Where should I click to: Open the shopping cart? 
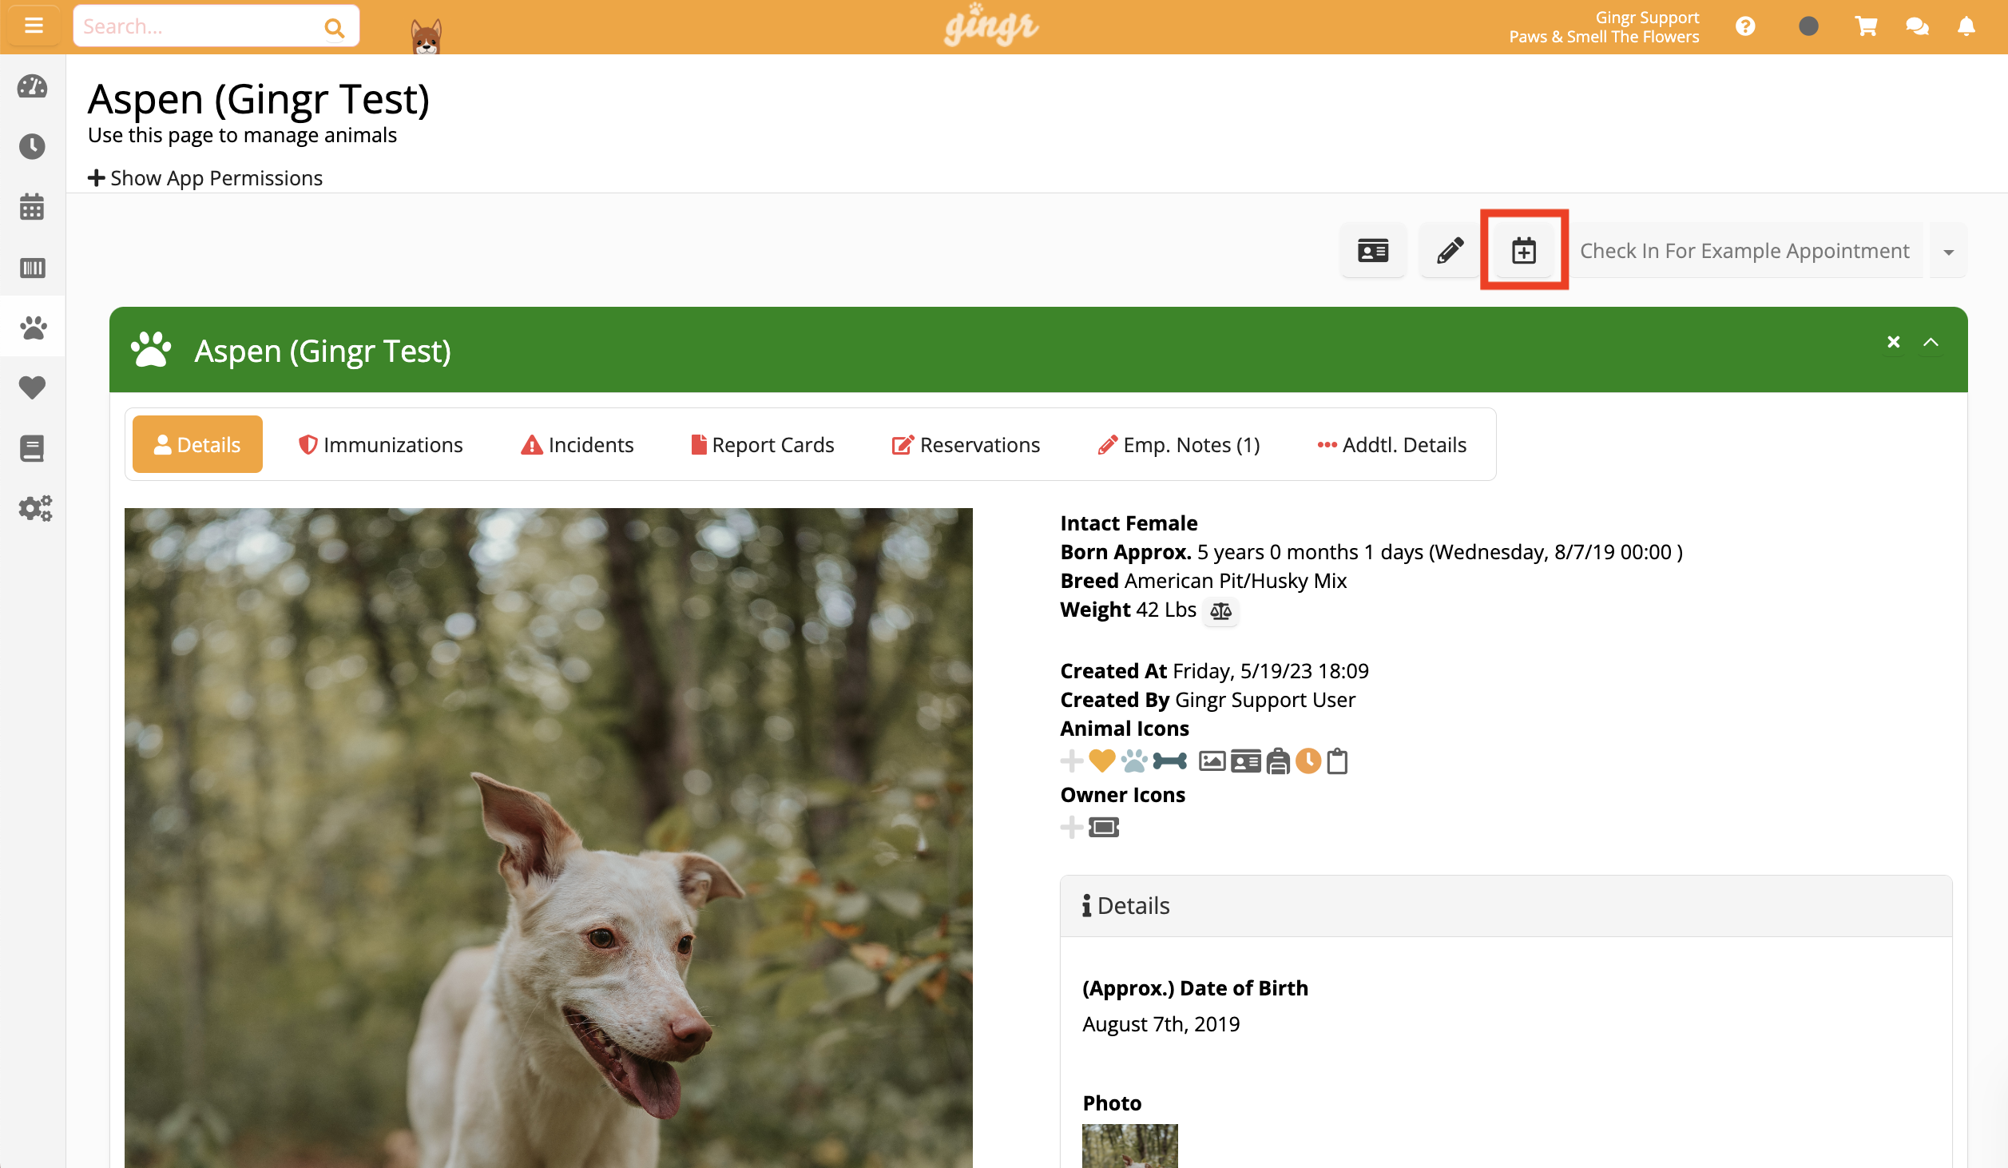click(1866, 26)
